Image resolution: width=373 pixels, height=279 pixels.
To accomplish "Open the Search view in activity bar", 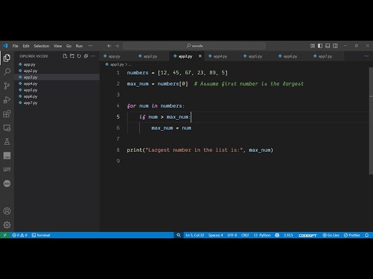I will pyautogui.click(x=7, y=71).
